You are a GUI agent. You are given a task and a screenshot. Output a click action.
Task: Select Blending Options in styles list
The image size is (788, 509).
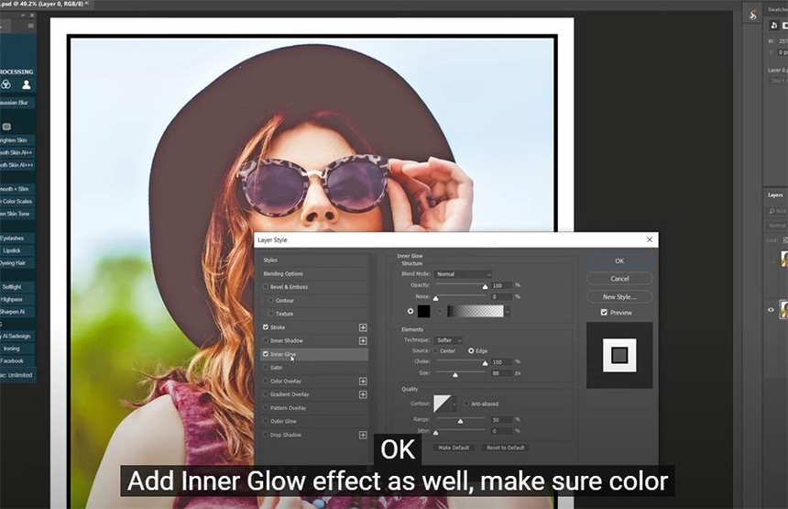tap(283, 274)
